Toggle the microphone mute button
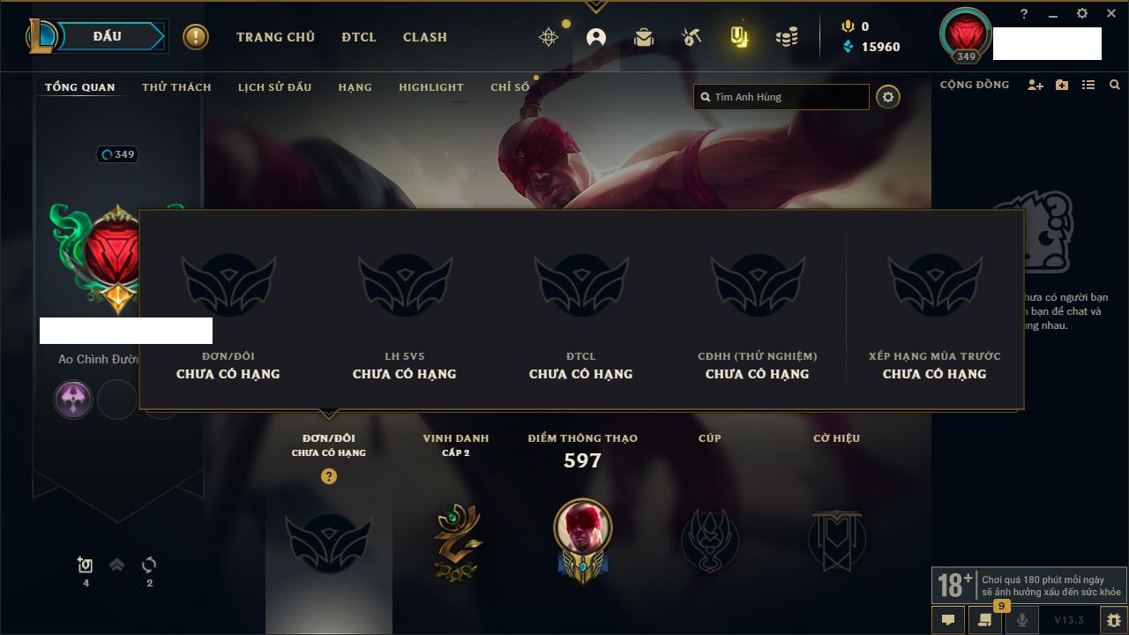1129x635 pixels. pos(1022,620)
